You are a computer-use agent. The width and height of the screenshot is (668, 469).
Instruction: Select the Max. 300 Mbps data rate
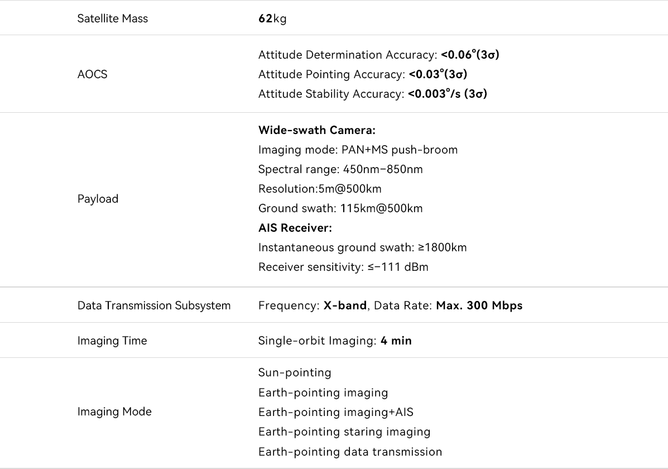click(479, 305)
